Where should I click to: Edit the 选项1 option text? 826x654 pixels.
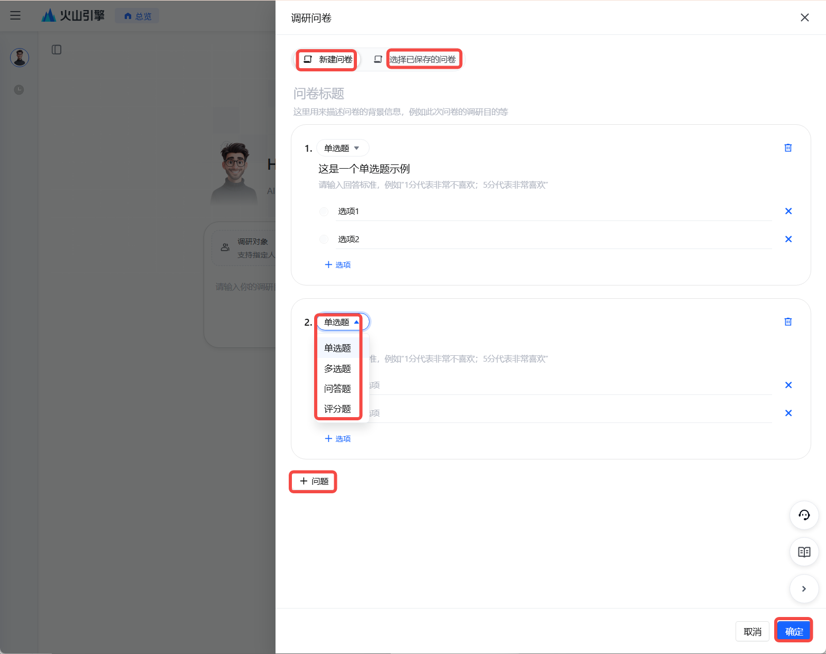553,211
